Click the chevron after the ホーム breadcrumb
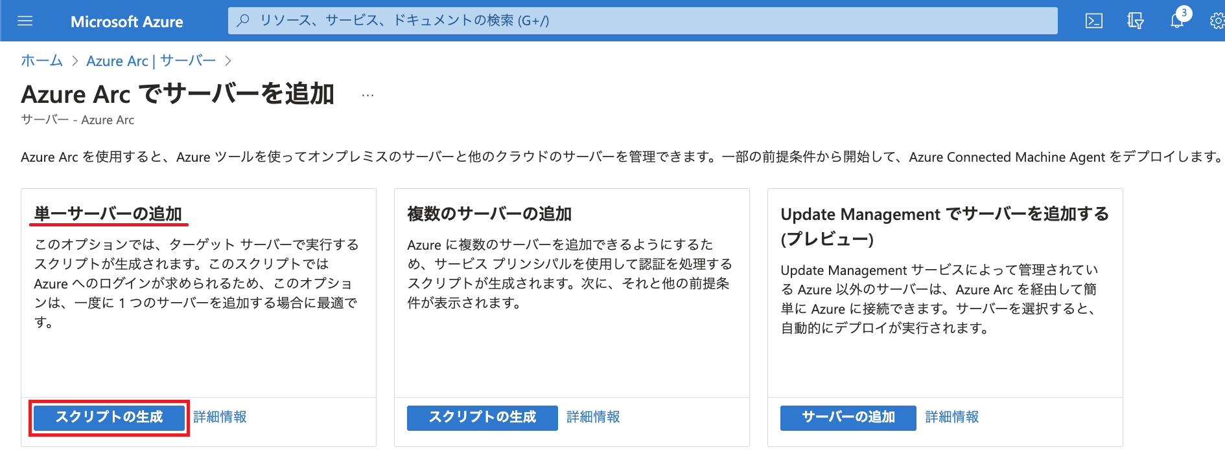 coord(75,61)
